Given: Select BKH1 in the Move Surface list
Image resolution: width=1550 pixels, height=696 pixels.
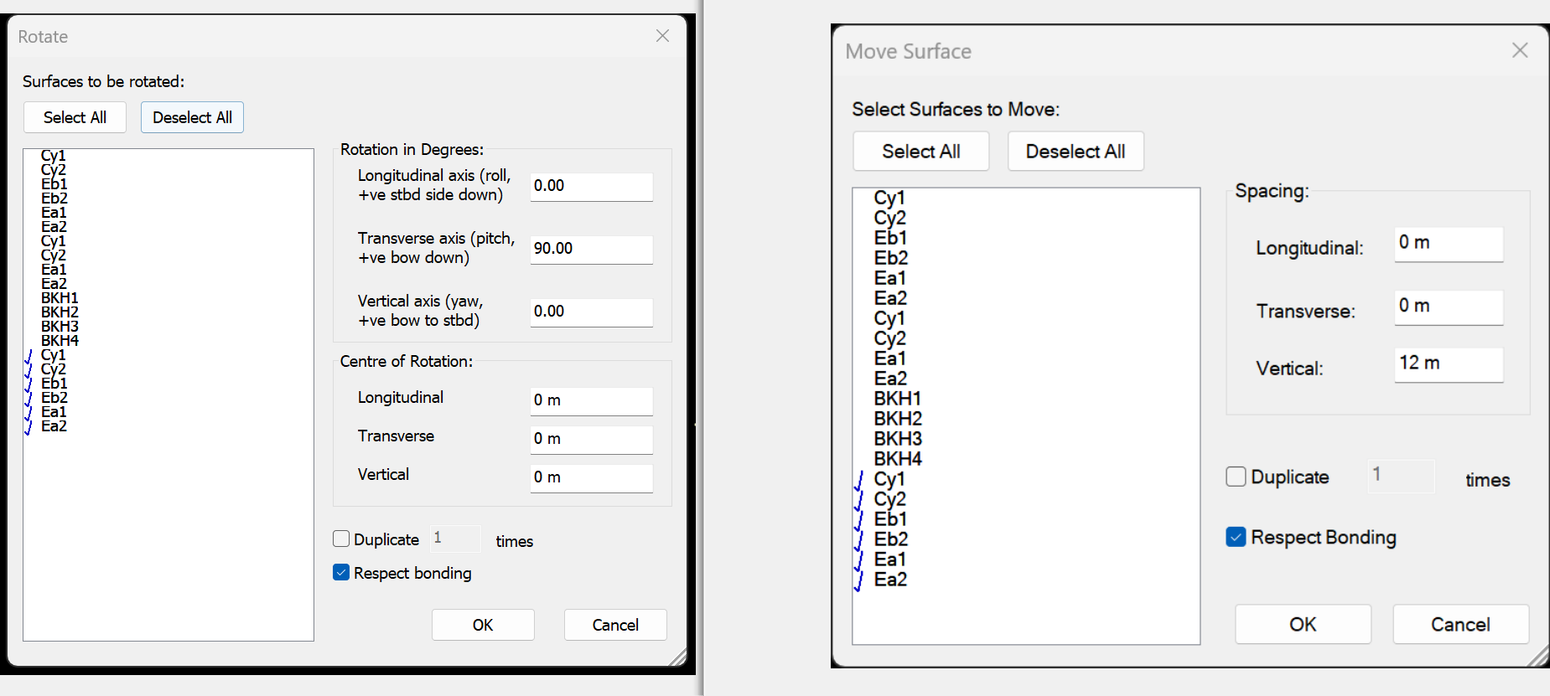Looking at the screenshot, I should pos(897,399).
